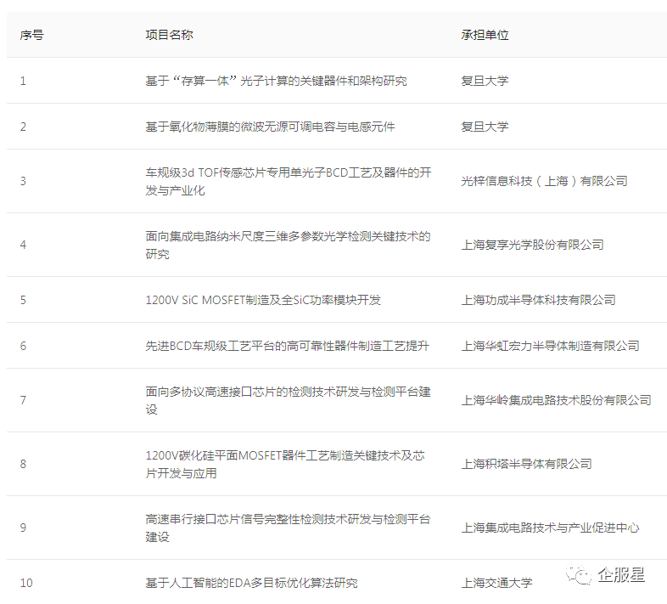Select project 高速串行接口芯片信号完整性检测技术研发

(x=288, y=528)
